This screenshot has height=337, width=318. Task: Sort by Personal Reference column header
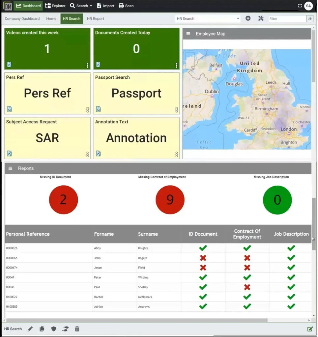click(28, 234)
